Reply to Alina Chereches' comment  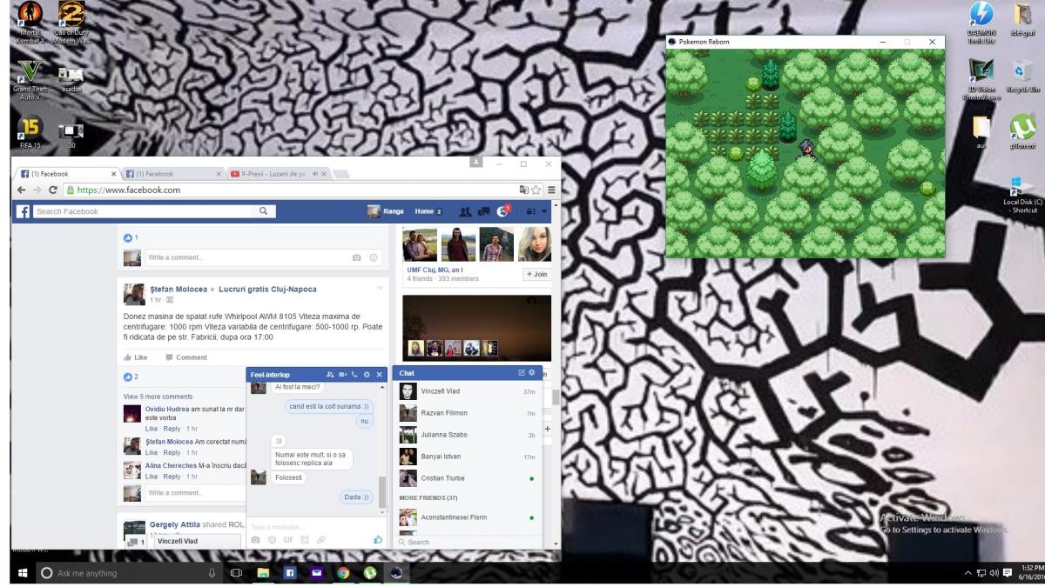tap(172, 477)
